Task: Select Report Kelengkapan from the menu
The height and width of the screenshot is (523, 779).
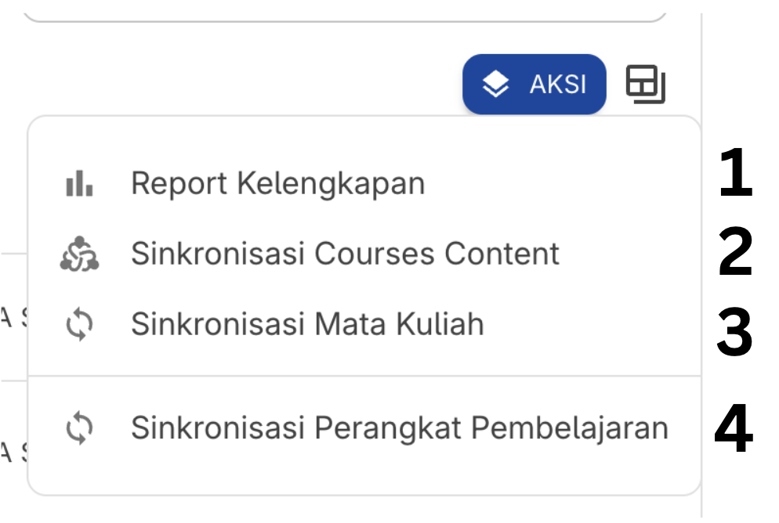Action: (x=364, y=183)
